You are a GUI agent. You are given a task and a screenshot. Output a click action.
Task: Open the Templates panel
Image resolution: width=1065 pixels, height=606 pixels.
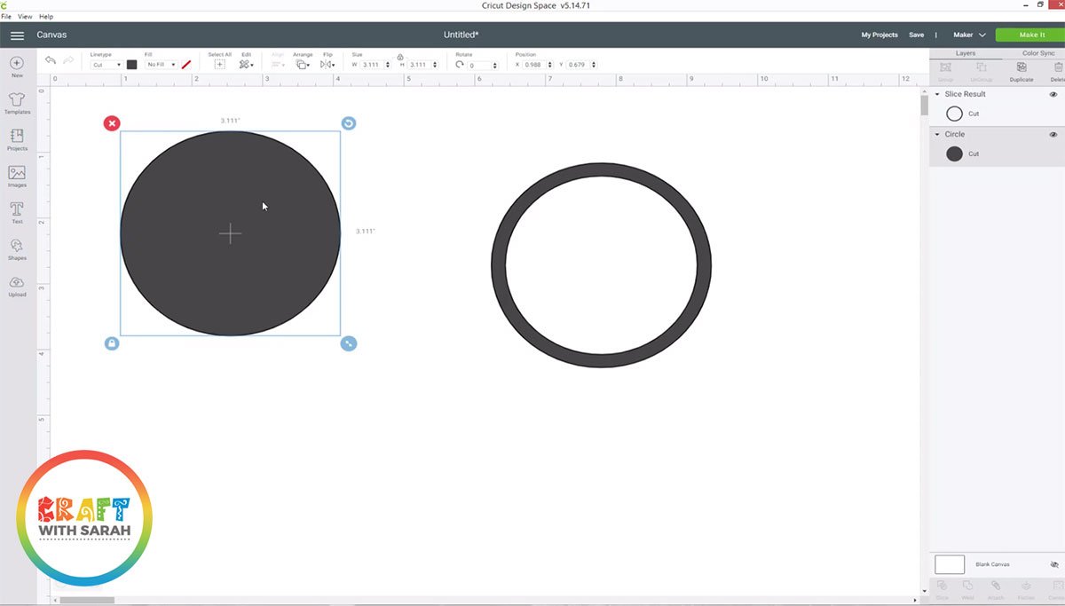(x=17, y=104)
